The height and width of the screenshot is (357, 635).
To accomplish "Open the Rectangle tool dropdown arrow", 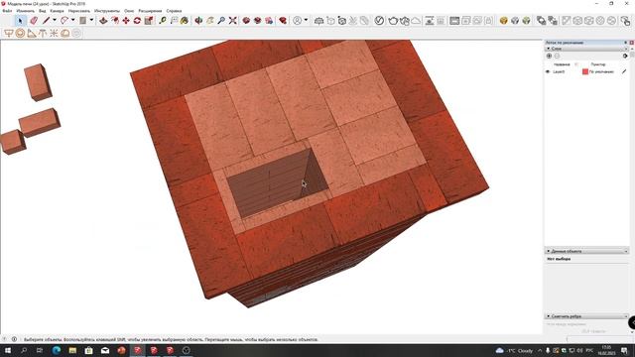I will point(91,20).
